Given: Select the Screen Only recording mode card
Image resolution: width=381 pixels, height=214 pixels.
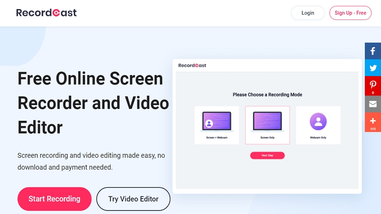Looking at the screenshot, I should point(267,125).
